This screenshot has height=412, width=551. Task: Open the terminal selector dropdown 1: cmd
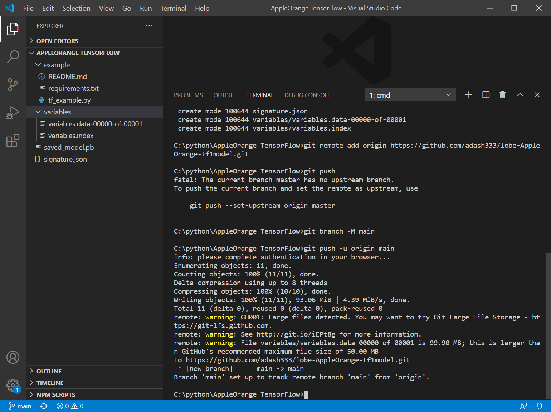(410, 95)
